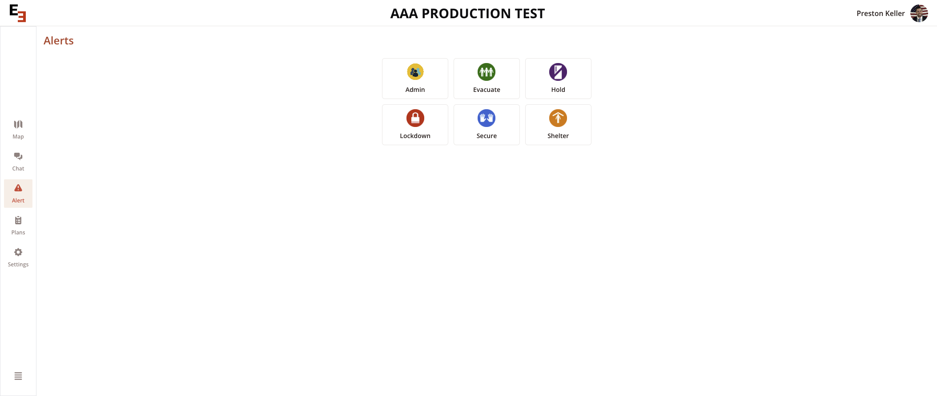Image resolution: width=937 pixels, height=396 pixels.
Task: Click the Plans clipboard icon
Action: (x=18, y=220)
